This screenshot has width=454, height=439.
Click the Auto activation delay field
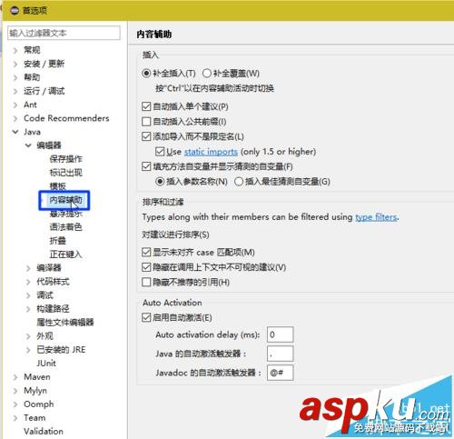coord(280,334)
